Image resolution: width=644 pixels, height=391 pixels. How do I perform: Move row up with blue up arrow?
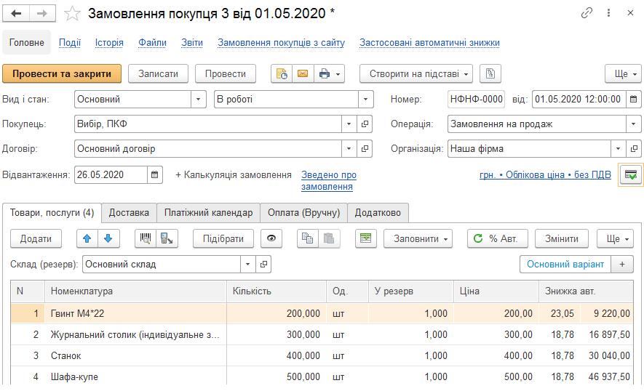87,239
